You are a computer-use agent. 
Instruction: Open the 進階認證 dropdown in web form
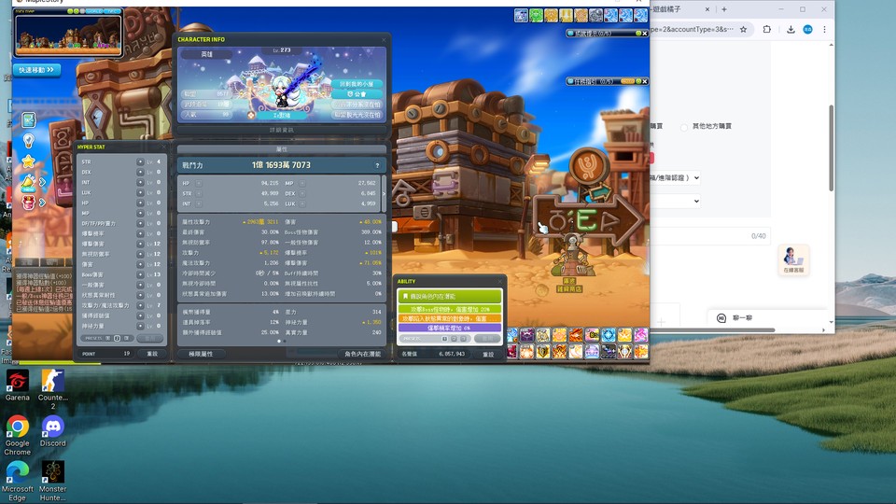676,177
